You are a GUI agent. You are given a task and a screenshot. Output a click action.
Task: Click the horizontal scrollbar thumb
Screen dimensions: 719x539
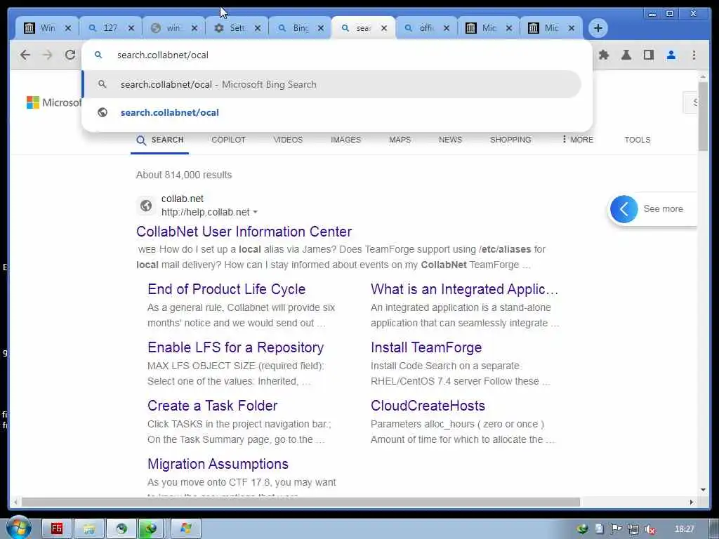click(301, 502)
